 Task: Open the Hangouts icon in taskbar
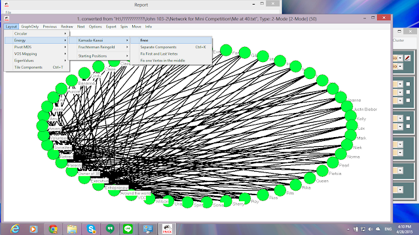[x=110, y=229]
